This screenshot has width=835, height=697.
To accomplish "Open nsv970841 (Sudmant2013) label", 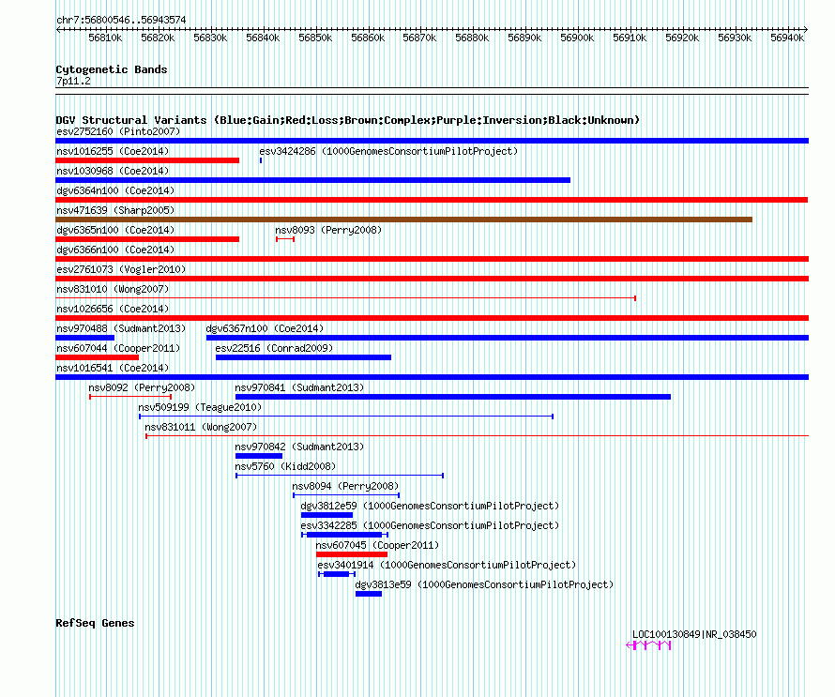I will (x=299, y=387).
